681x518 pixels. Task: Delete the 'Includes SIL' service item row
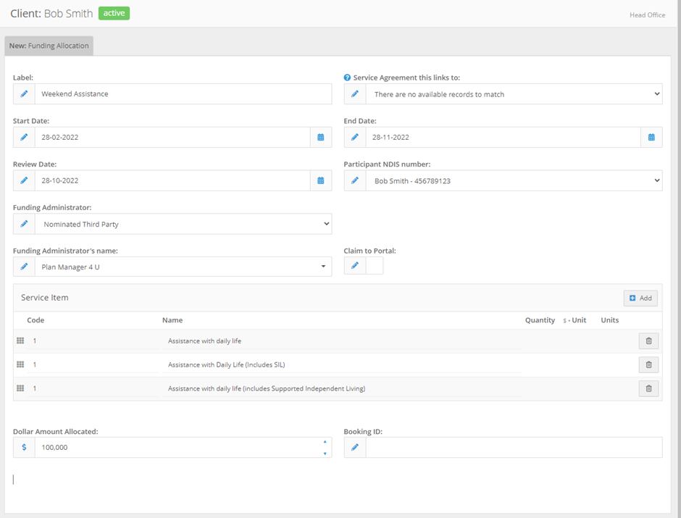tap(648, 364)
